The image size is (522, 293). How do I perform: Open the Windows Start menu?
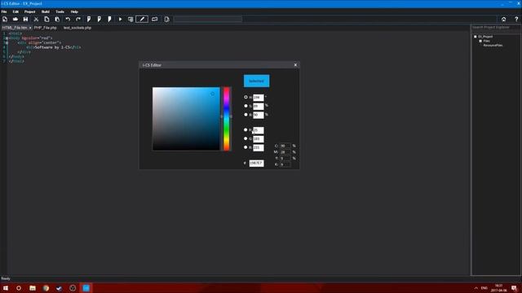click(x=6, y=288)
